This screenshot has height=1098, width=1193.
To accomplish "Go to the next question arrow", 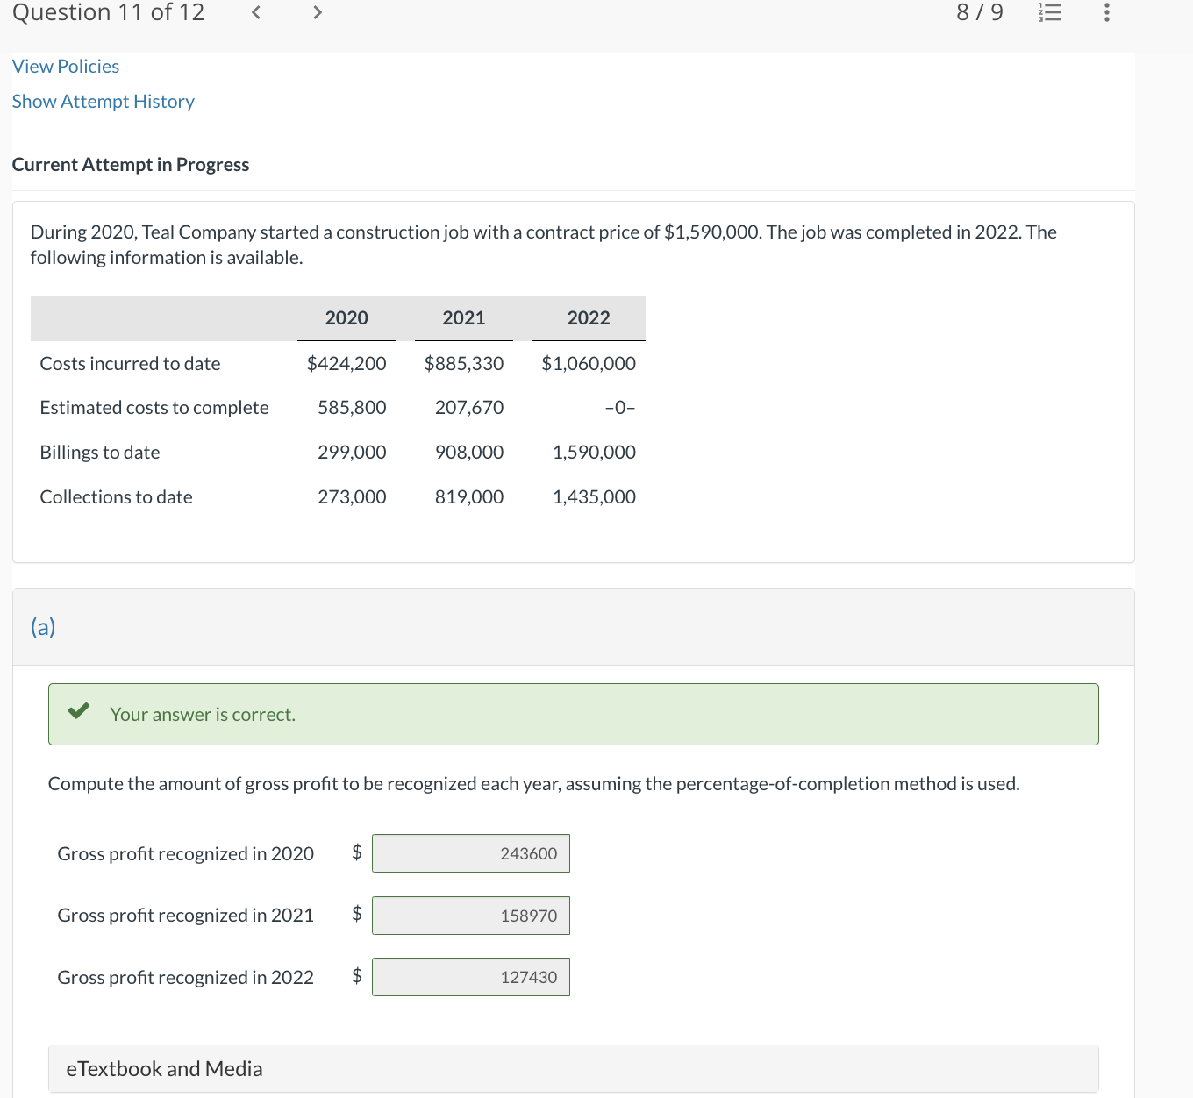I will pyautogui.click(x=318, y=12).
